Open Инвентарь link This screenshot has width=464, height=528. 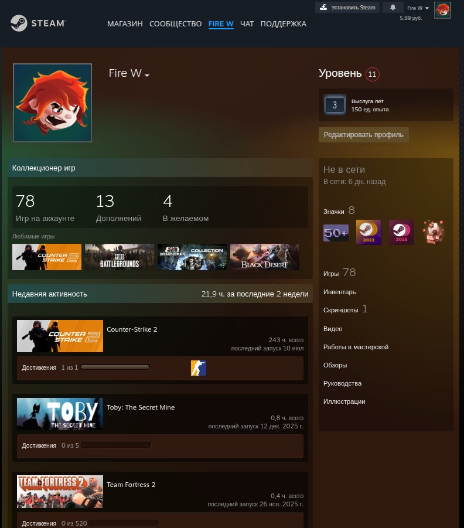click(x=339, y=292)
